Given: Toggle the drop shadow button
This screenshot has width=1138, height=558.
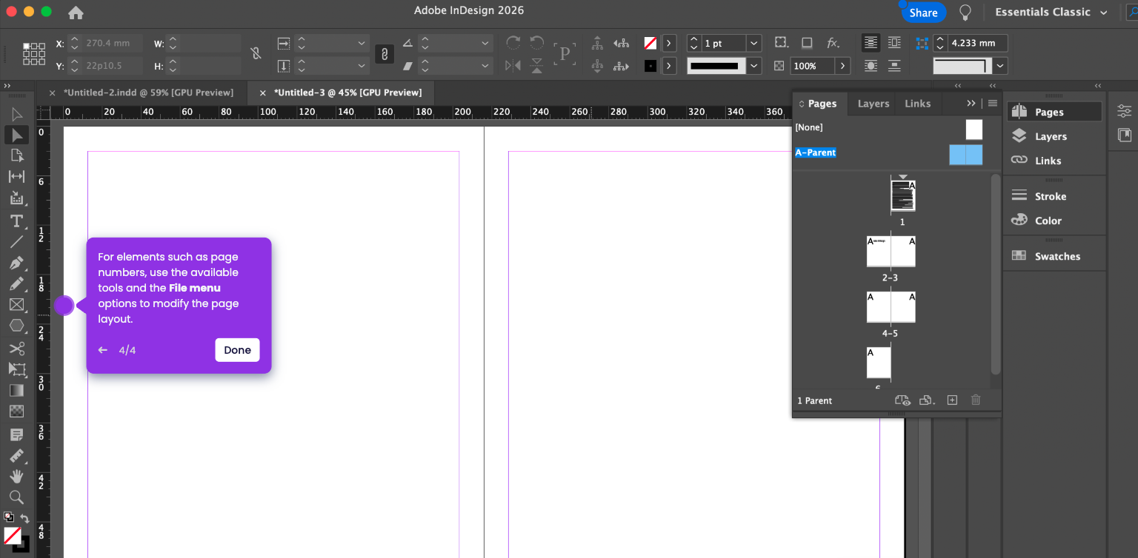Looking at the screenshot, I should coord(807,43).
